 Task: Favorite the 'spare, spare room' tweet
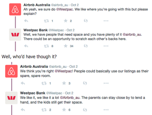(x=64, y=83)
